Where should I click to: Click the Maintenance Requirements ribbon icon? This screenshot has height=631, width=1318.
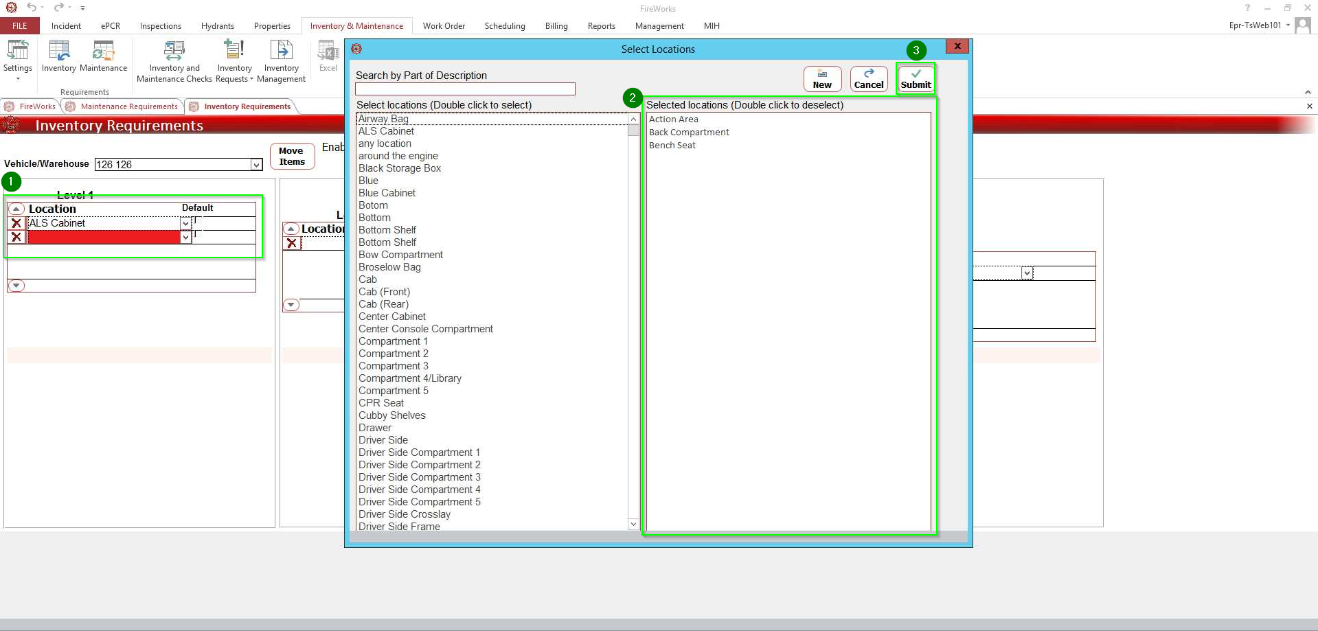coord(103,56)
